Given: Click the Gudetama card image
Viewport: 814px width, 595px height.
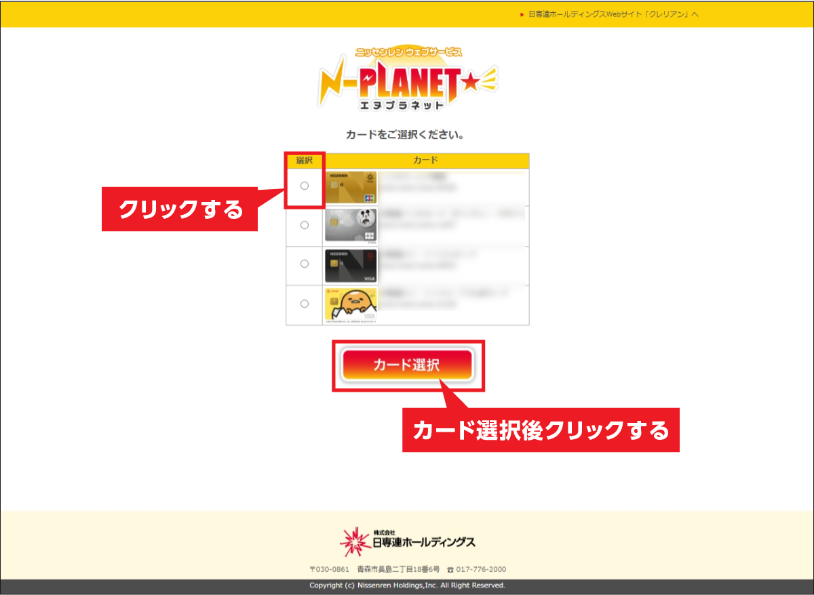Looking at the screenshot, I should coord(351,304).
